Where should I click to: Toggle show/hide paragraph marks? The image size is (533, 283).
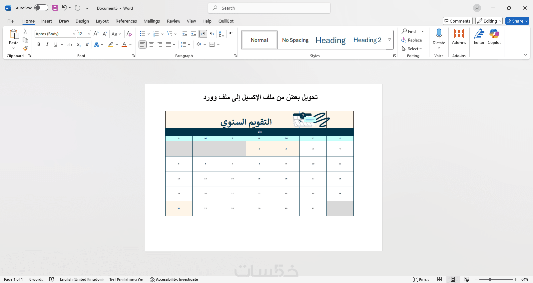pos(231,34)
